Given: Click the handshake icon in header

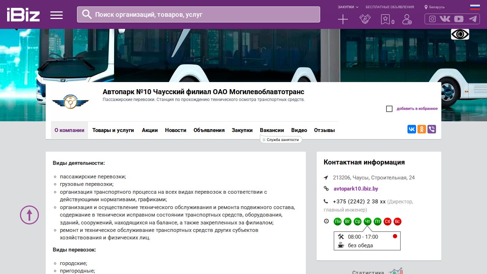Looking at the screenshot, I should point(365,19).
